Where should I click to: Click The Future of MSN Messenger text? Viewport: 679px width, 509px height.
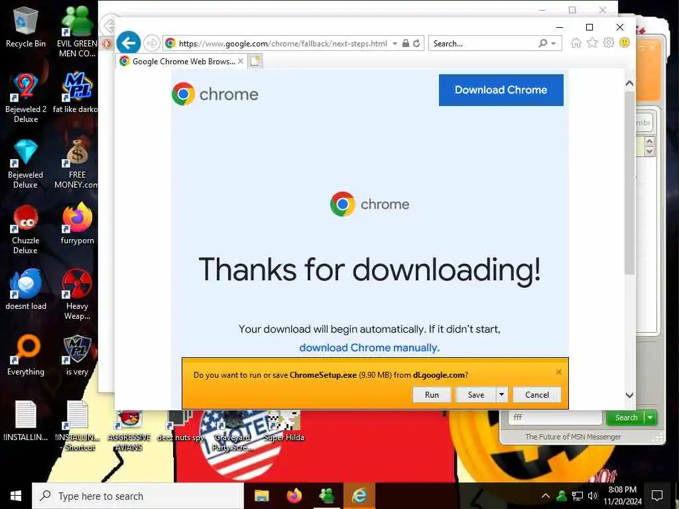pyautogui.click(x=573, y=437)
